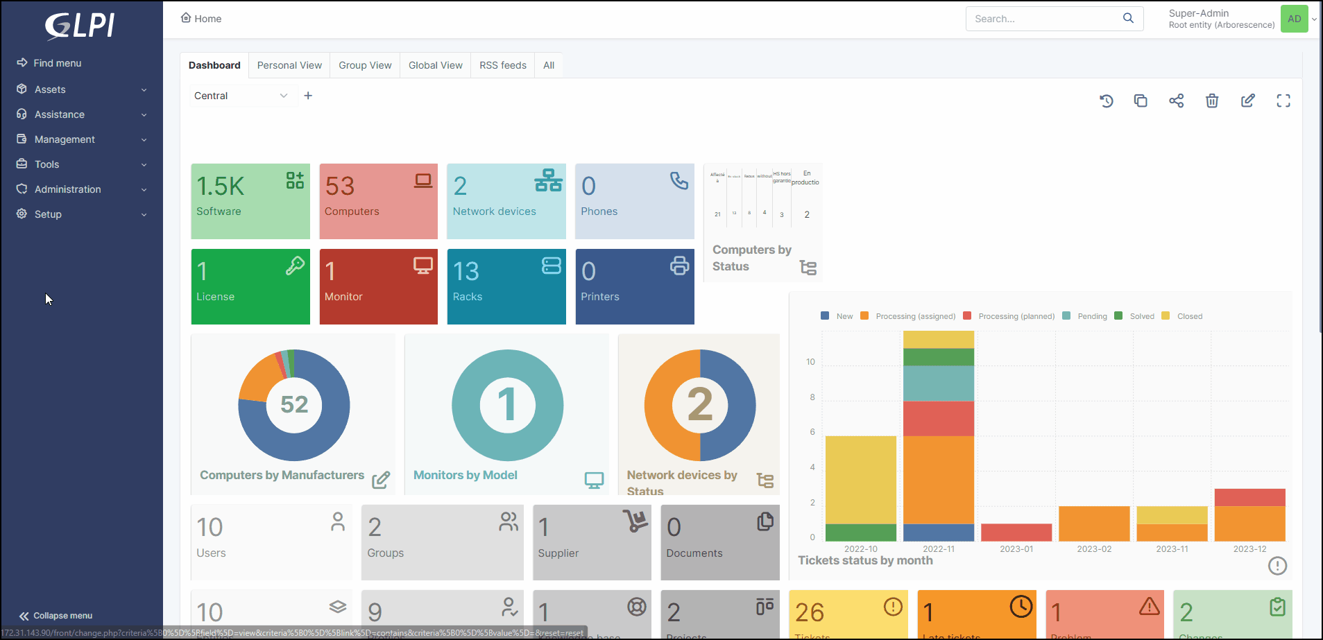Open the 53 Computers card
The image size is (1323, 640).
point(379,201)
